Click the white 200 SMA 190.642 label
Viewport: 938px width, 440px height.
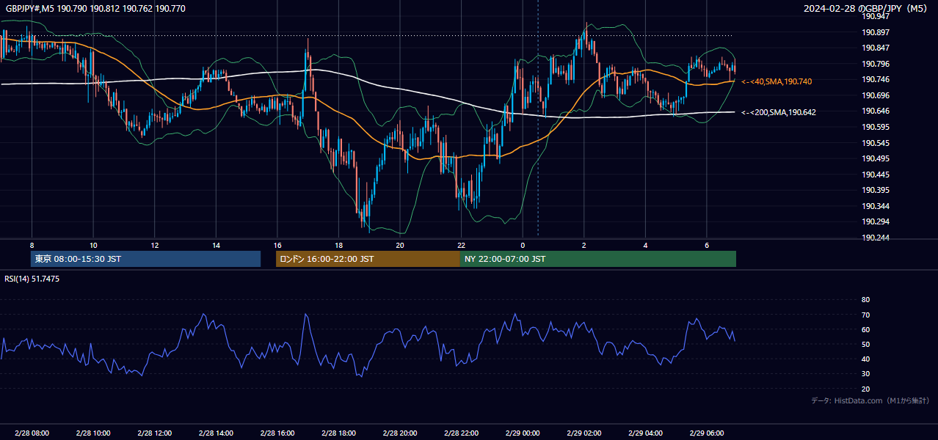click(x=779, y=112)
